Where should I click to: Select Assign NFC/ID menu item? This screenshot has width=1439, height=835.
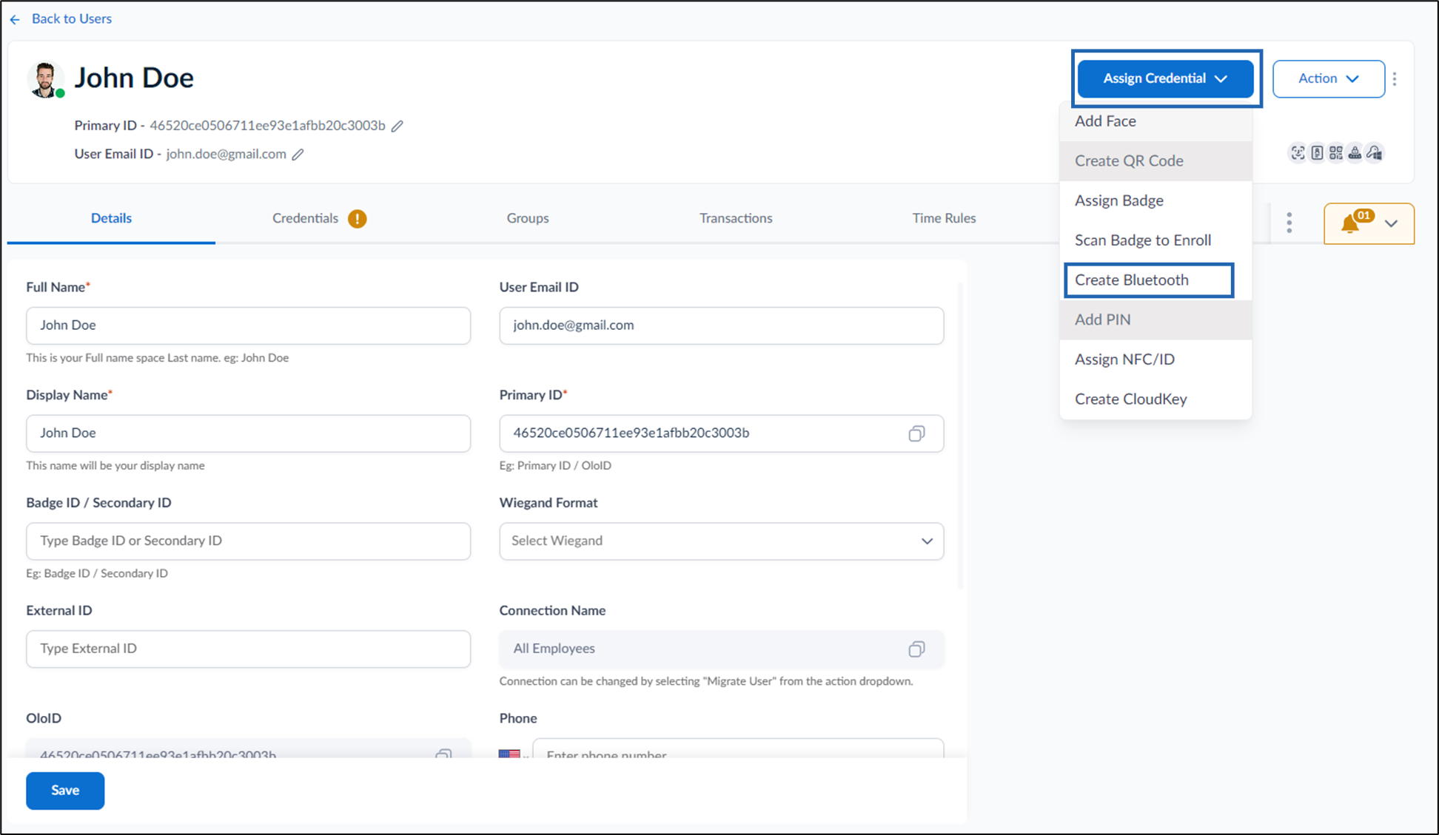[x=1155, y=359]
